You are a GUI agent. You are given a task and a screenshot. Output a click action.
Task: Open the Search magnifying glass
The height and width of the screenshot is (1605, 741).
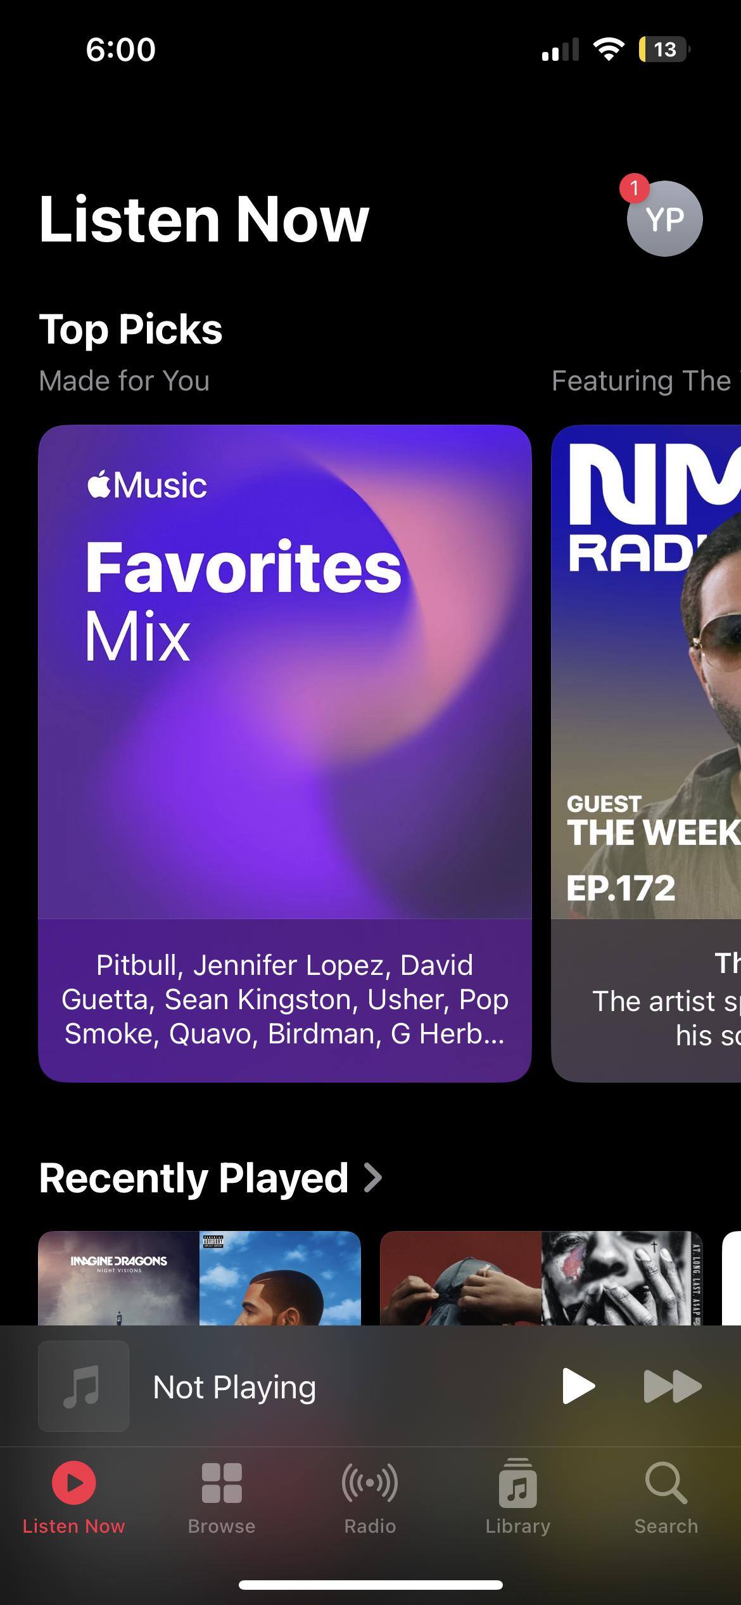[666, 1483]
